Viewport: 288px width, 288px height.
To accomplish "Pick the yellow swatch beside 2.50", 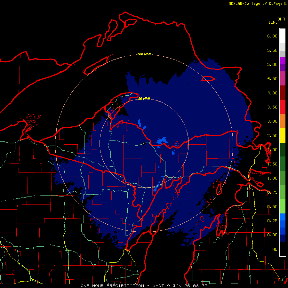I will [283, 135].
